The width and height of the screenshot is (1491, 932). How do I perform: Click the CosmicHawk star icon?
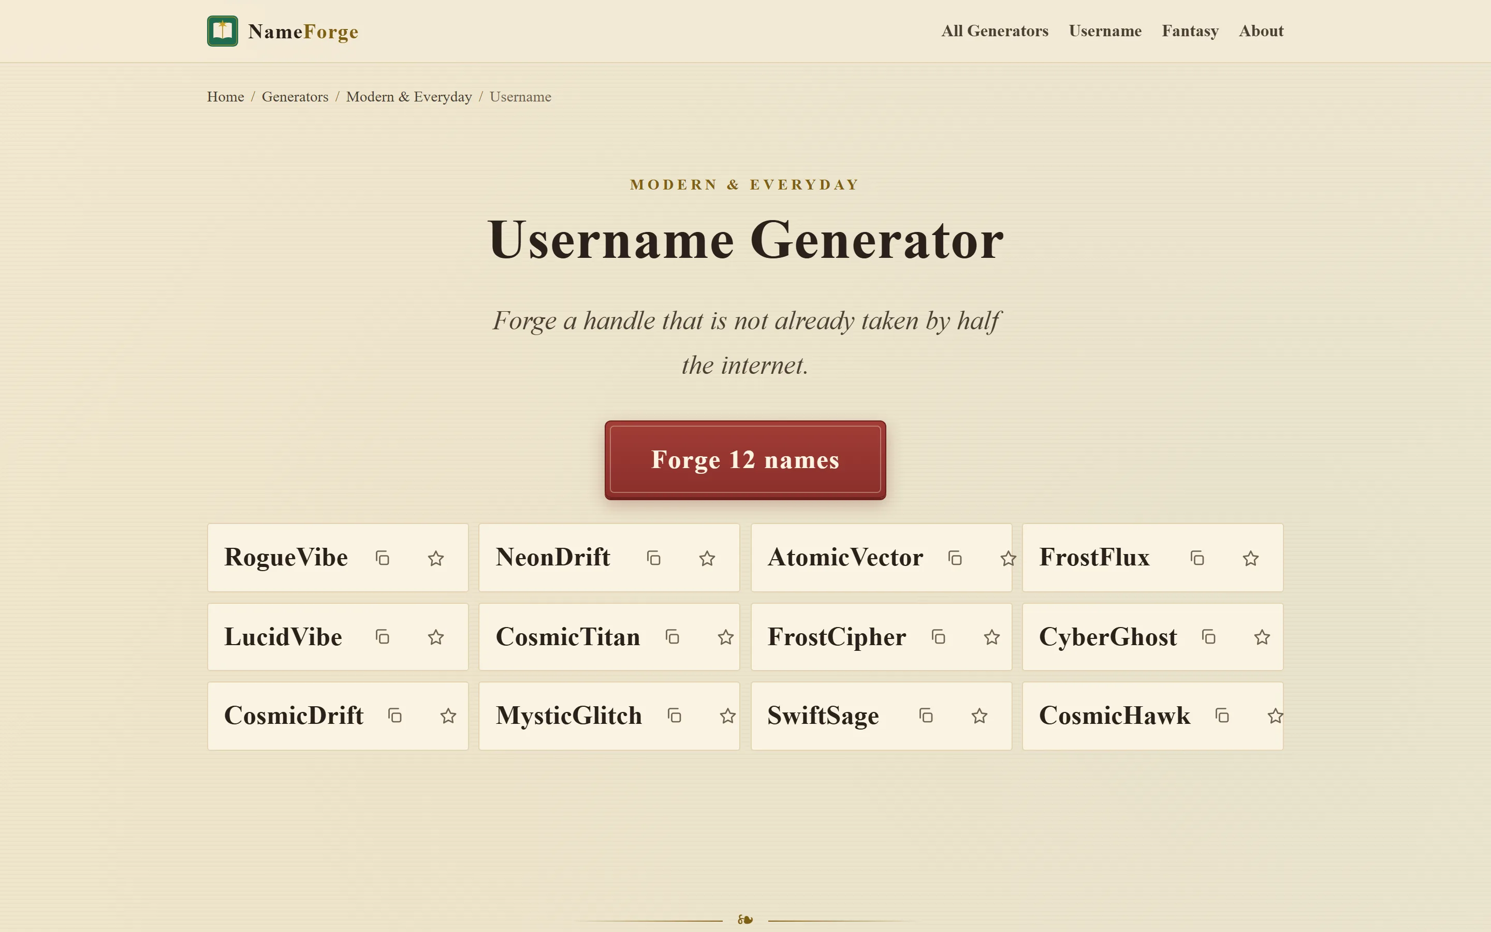(1275, 716)
